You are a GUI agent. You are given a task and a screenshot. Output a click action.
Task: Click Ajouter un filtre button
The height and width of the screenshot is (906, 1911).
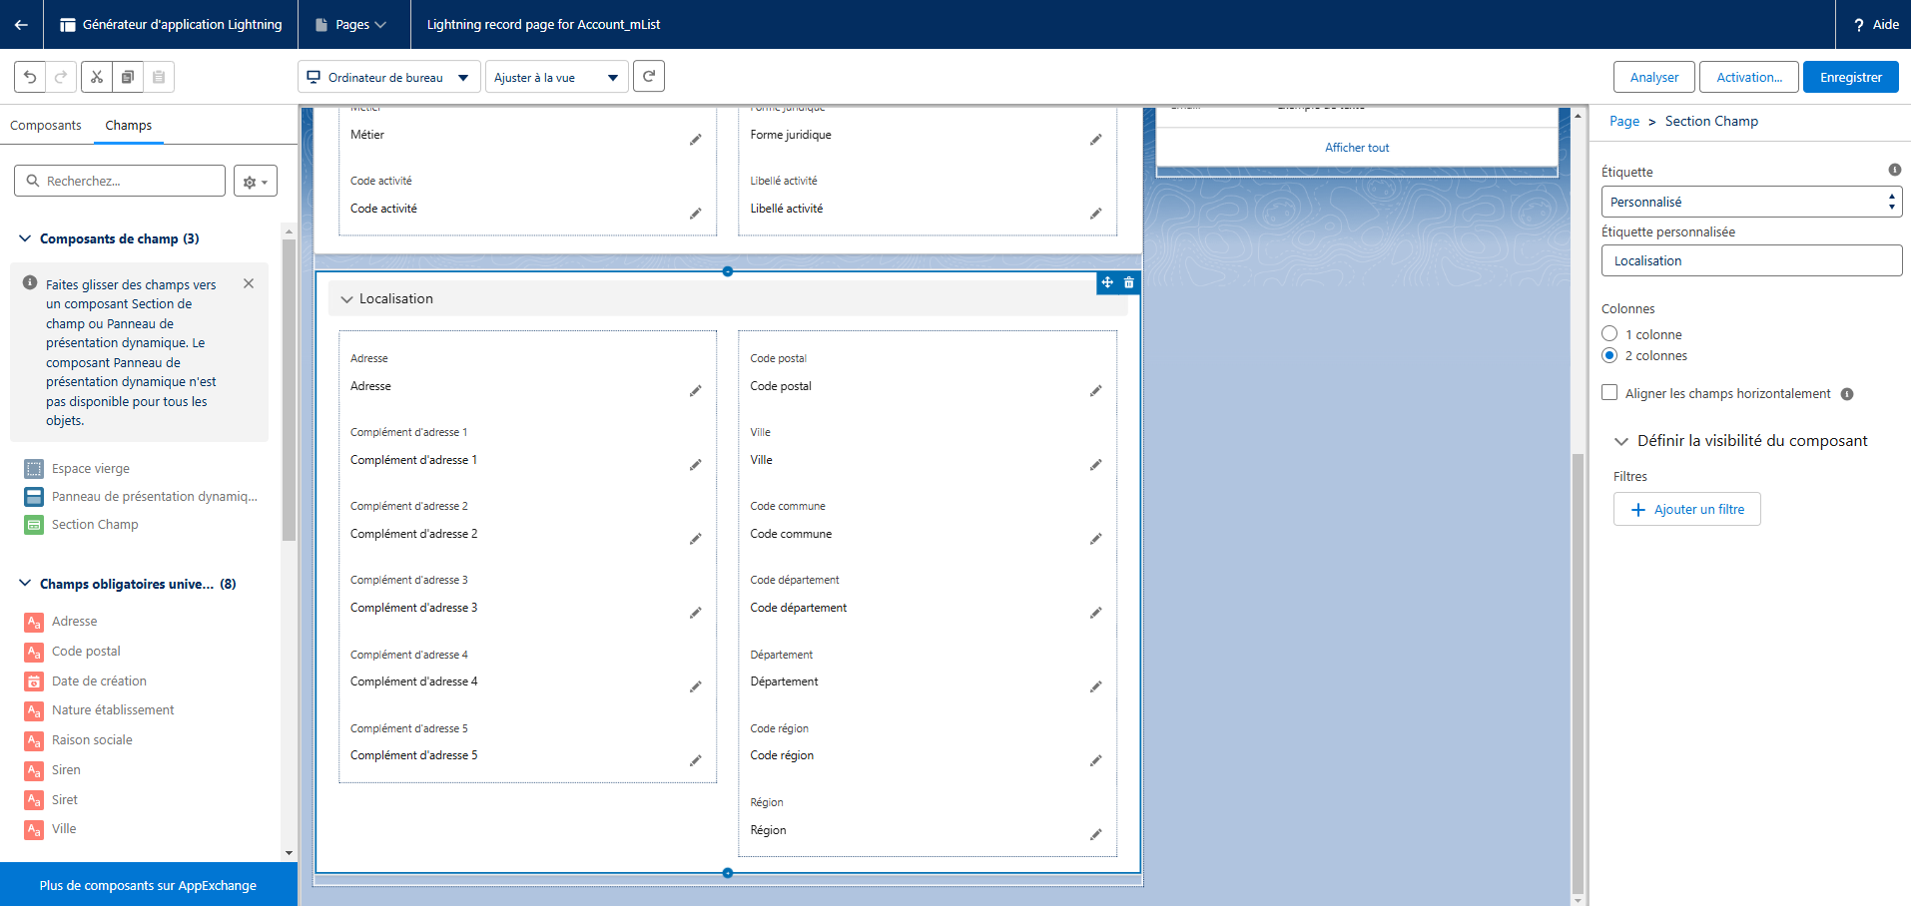pyautogui.click(x=1687, y=509)
